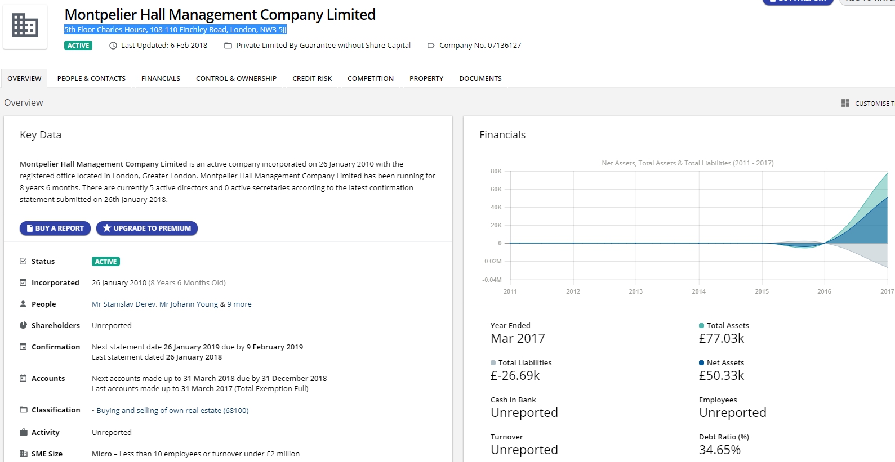Open the Documents tab
This screenshot has height=462, width=895.
480,79
